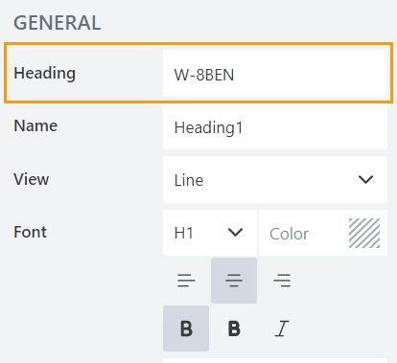Select right text alignment icon

[x=282, y=281]
